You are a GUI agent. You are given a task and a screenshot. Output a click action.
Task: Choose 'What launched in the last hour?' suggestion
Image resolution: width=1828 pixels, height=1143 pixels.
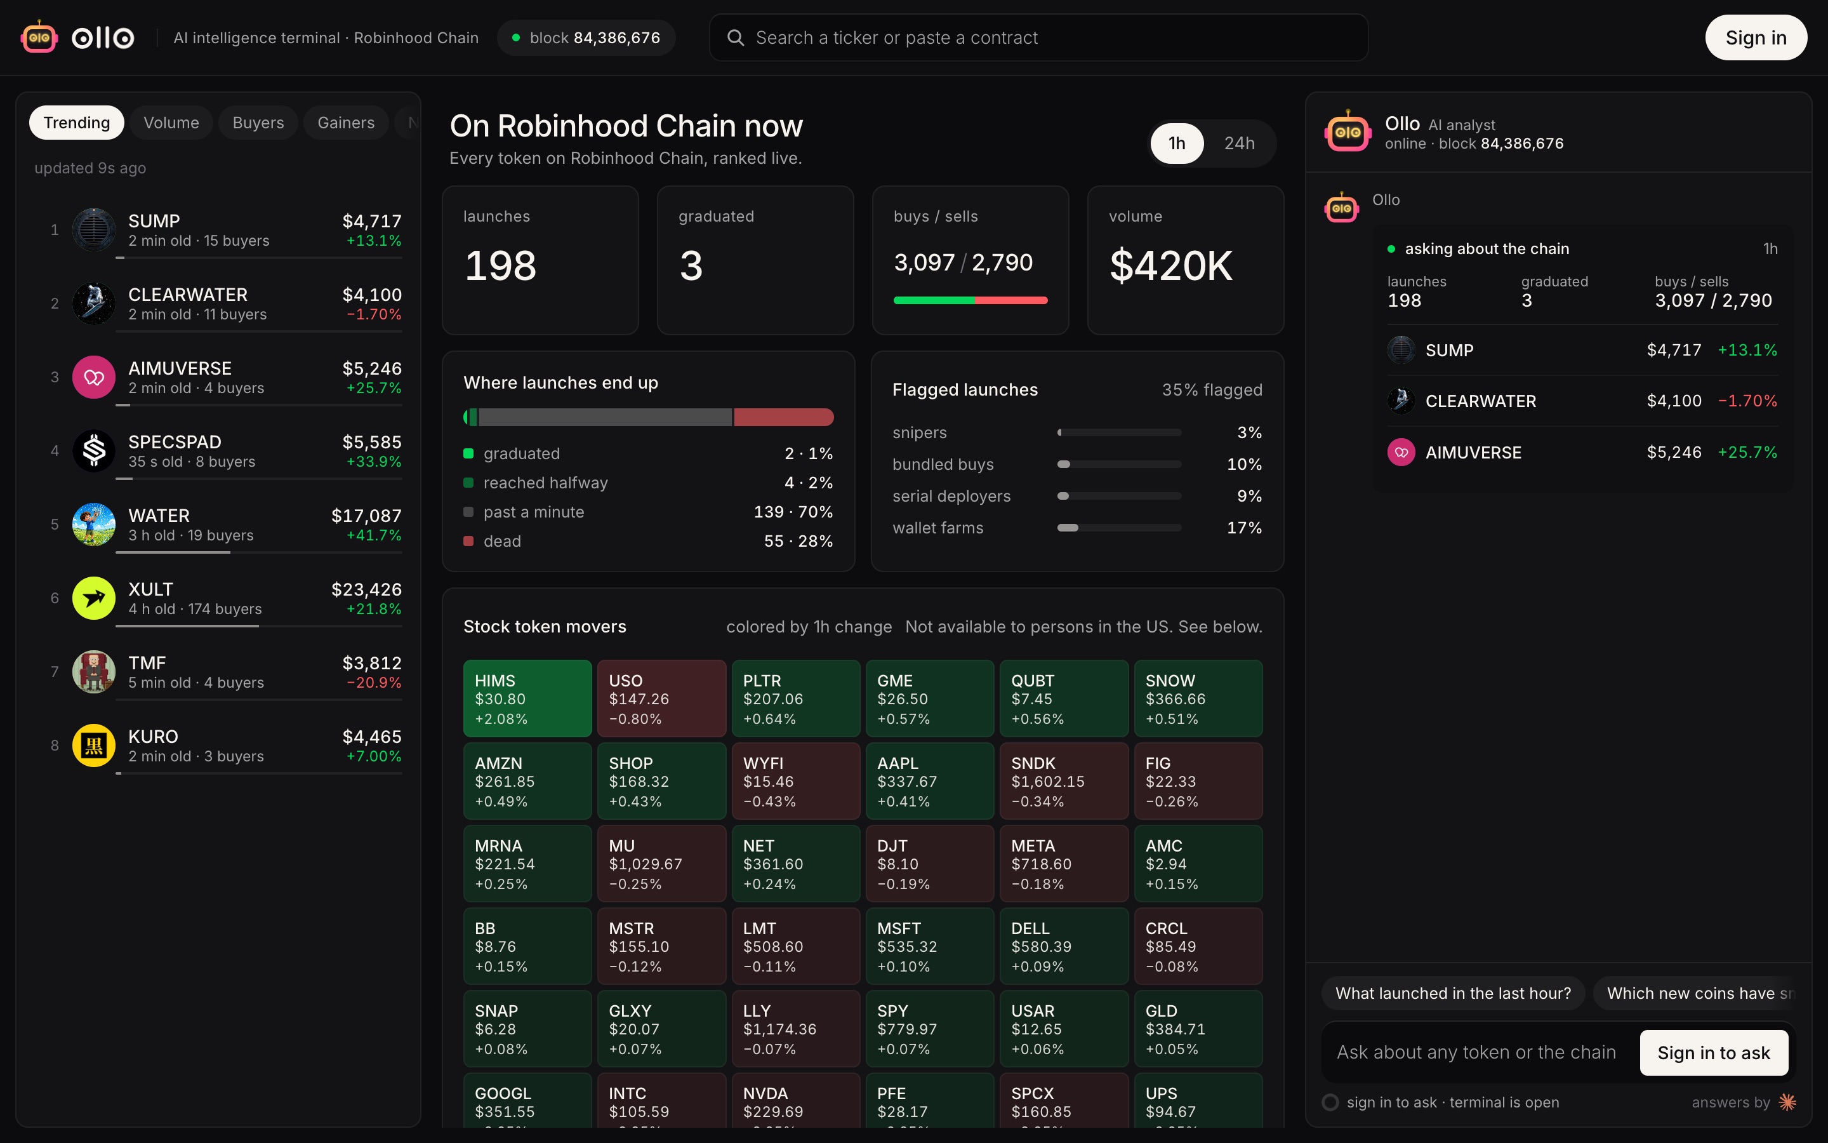point(1453,993)
